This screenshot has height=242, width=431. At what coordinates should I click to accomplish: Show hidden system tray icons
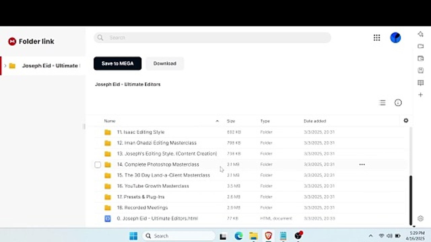coord(371,236)
